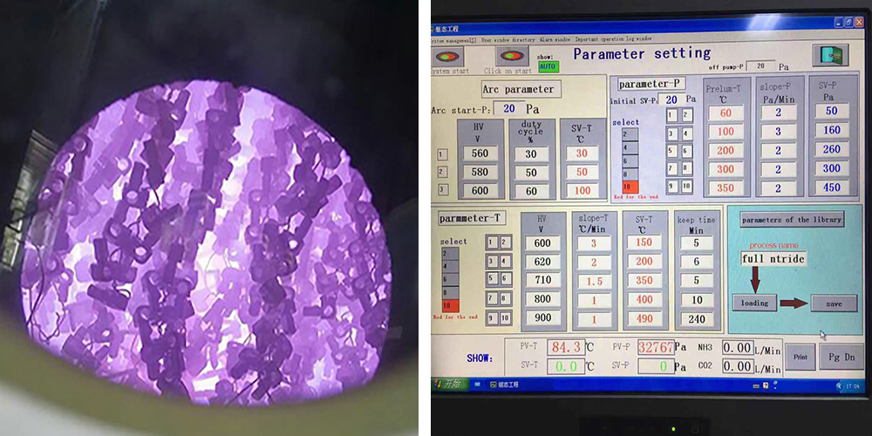Click the Pg Dn button

[x=841, y=357]
